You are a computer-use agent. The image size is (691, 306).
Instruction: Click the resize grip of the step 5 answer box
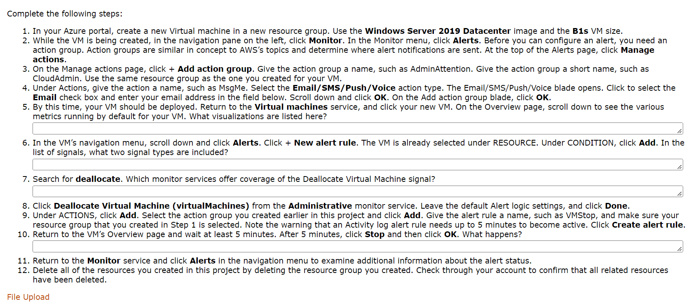tap(679, 131)
